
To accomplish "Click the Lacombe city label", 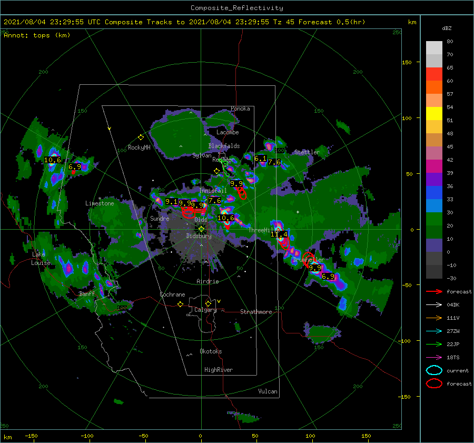I will (x=228, y=132).
